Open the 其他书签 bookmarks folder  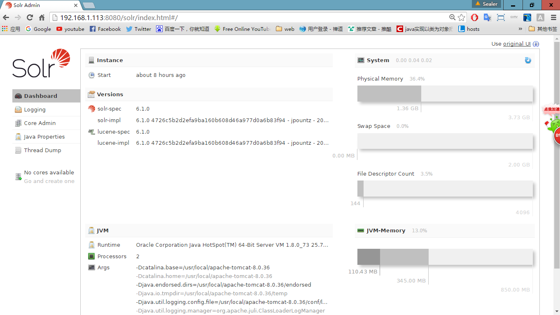tap(543, 29)
